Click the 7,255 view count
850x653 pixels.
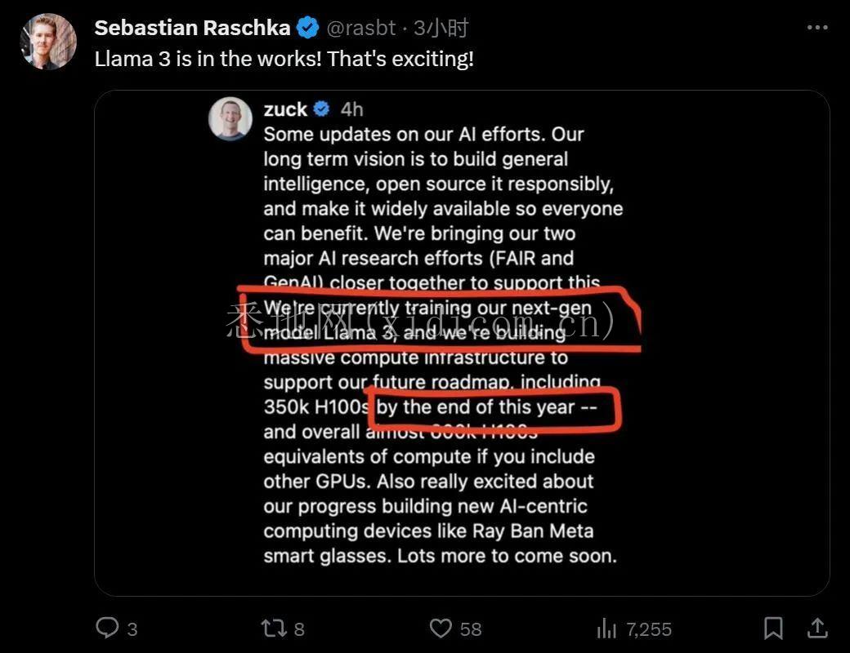pos(649,629)
